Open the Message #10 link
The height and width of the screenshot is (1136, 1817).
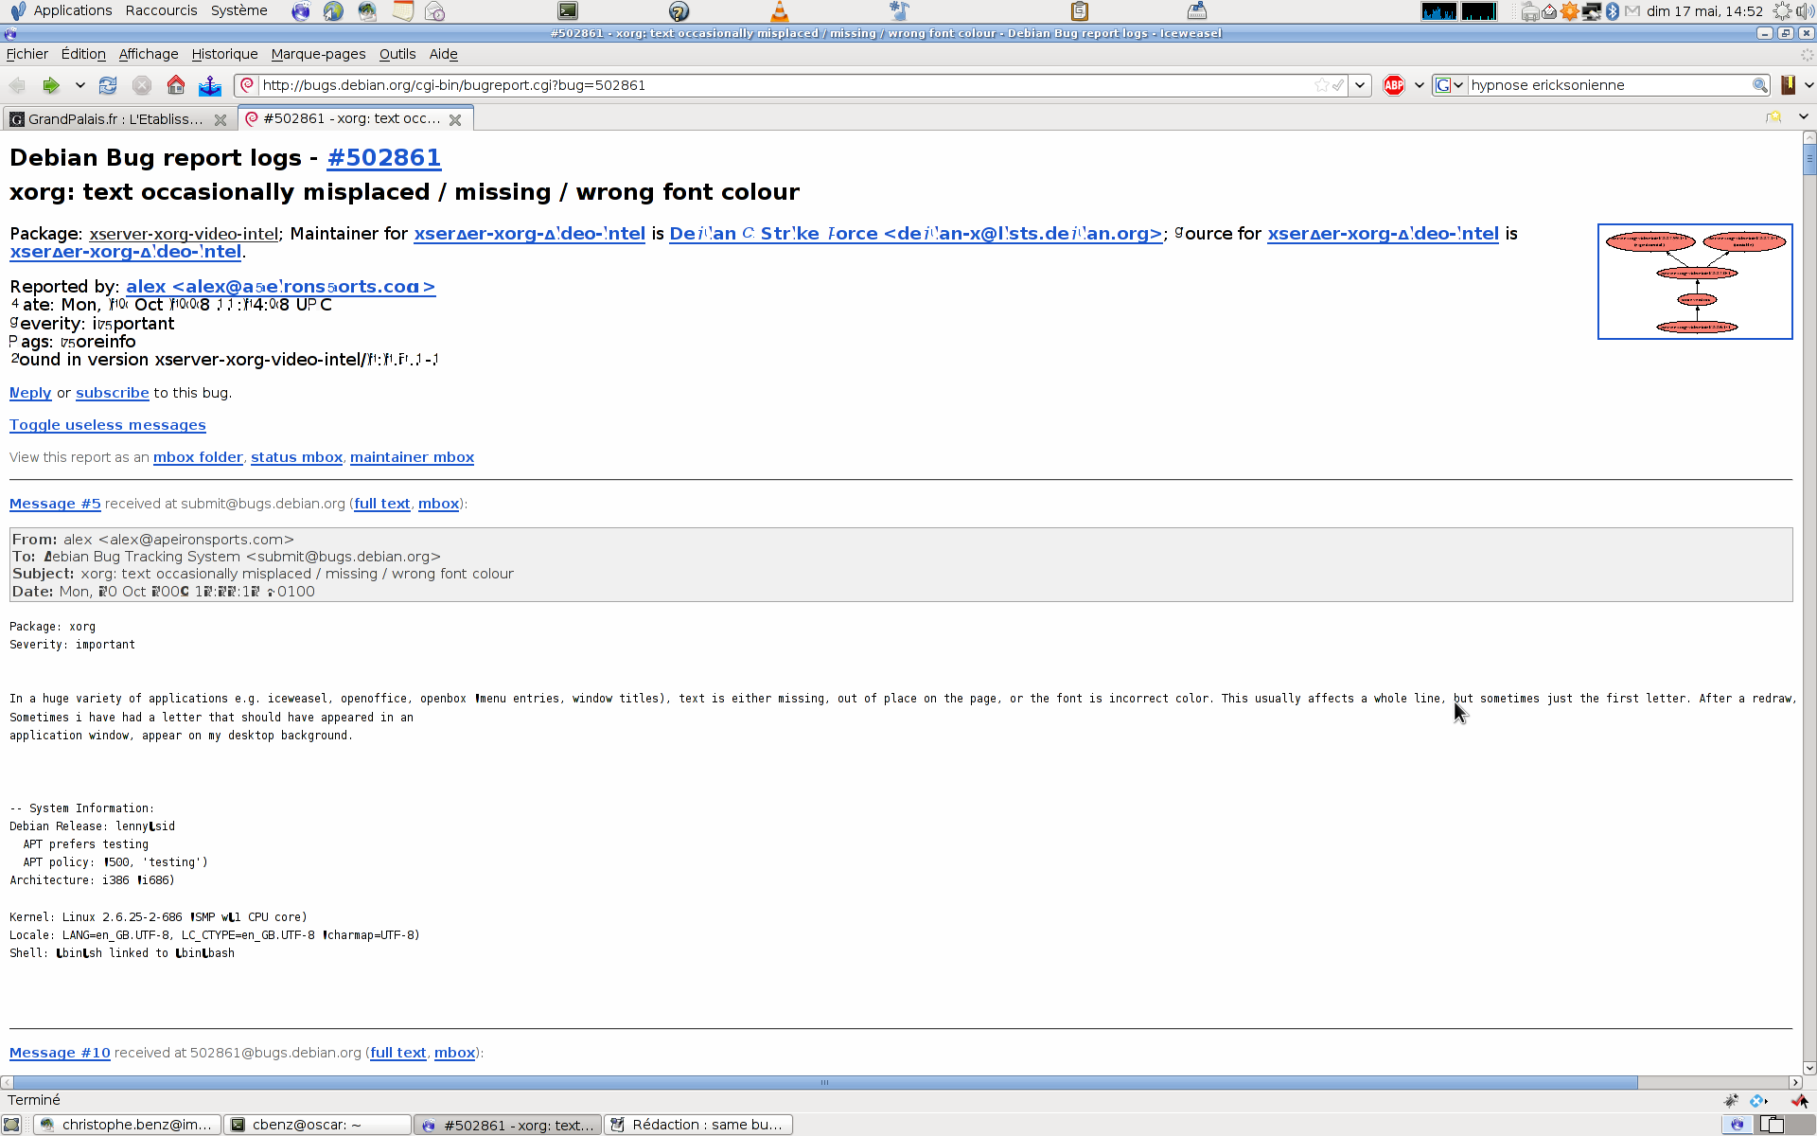coord(60,1053)
